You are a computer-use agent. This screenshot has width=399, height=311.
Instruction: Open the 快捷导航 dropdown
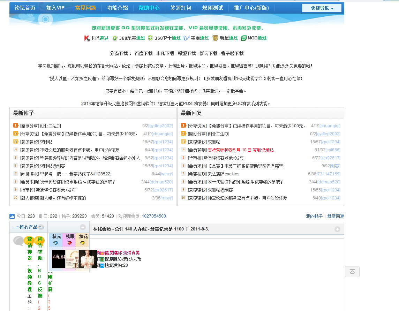point(321,7)
